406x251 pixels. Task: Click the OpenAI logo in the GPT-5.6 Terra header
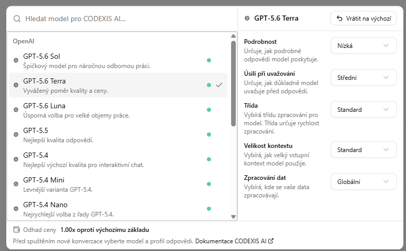(x=247, y=18)
